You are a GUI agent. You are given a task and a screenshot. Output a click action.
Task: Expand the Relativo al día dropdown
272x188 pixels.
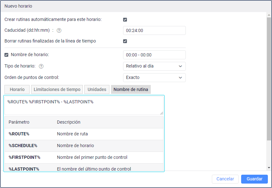click(x=154, y=66)
